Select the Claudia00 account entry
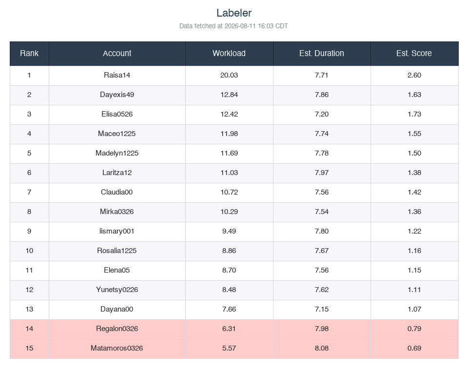Screen dimensions: 468x373 (x=117, y=192)
